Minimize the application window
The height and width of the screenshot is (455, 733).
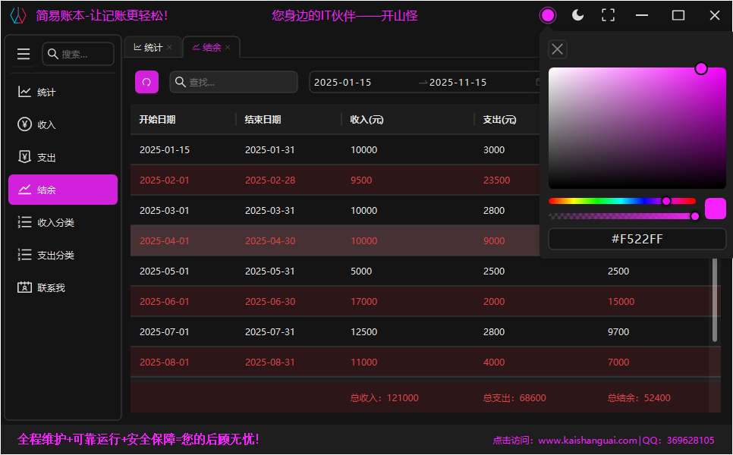[642, 15]
